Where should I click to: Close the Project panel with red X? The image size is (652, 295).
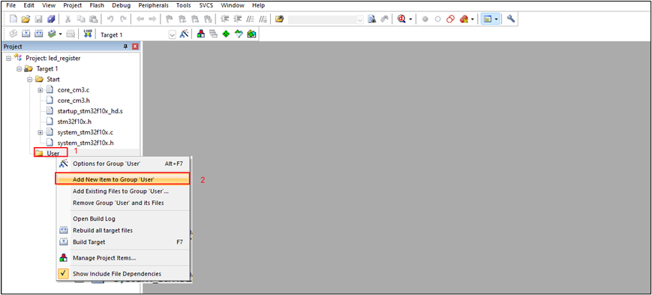click(x=135, y=47)
